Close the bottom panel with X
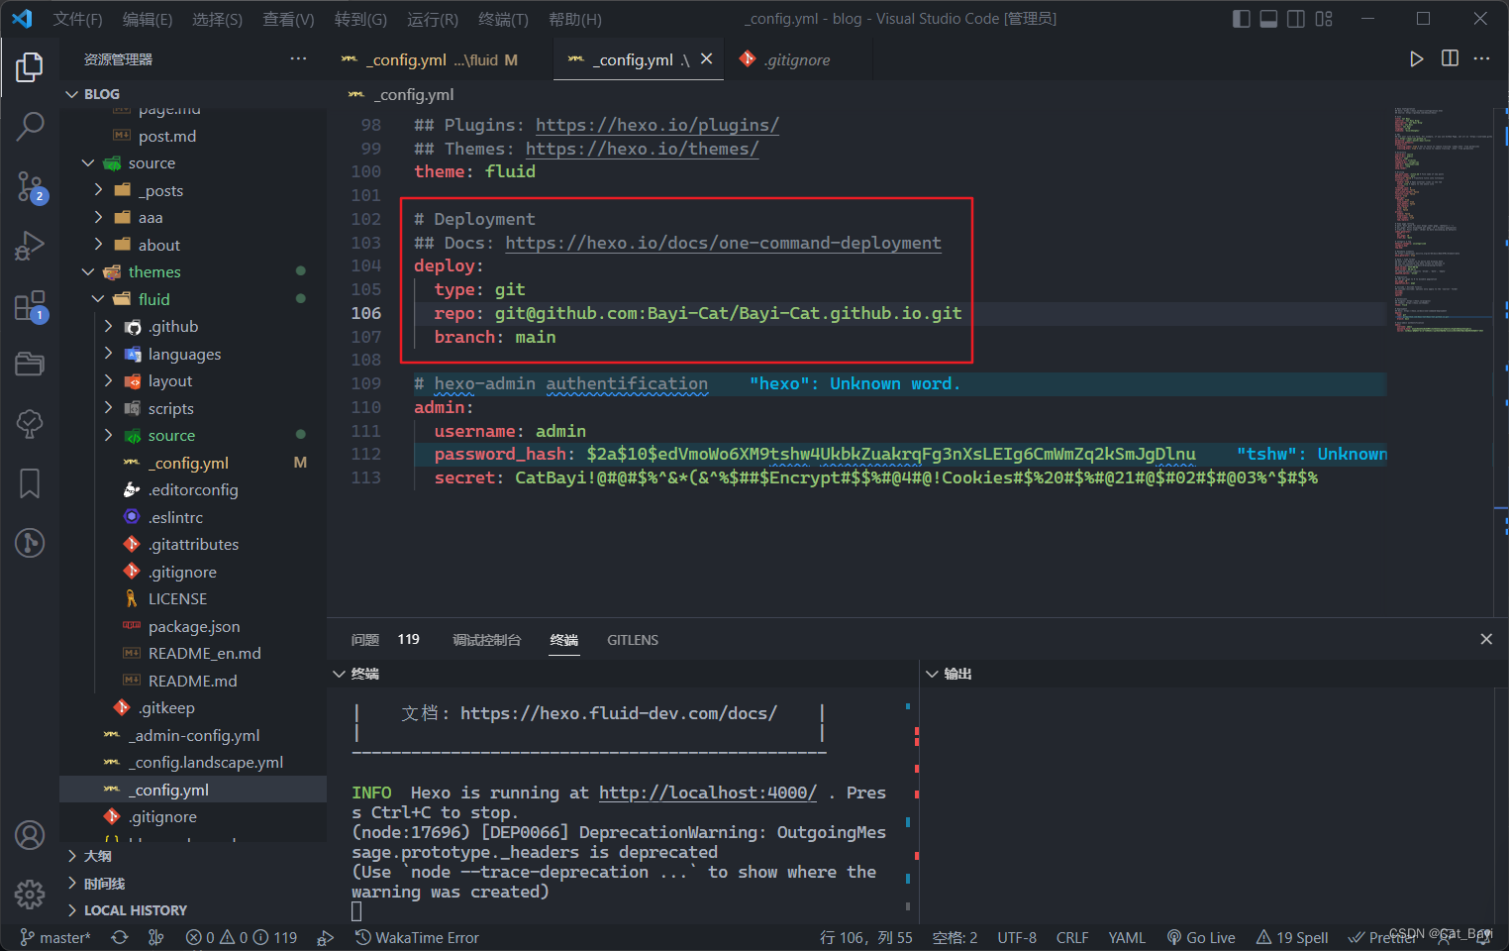Viewport: 1509px width, 951px height. click(1486, 639)
